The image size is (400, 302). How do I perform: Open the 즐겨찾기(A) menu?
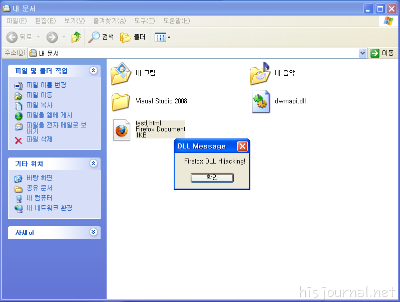coord(110,21)
